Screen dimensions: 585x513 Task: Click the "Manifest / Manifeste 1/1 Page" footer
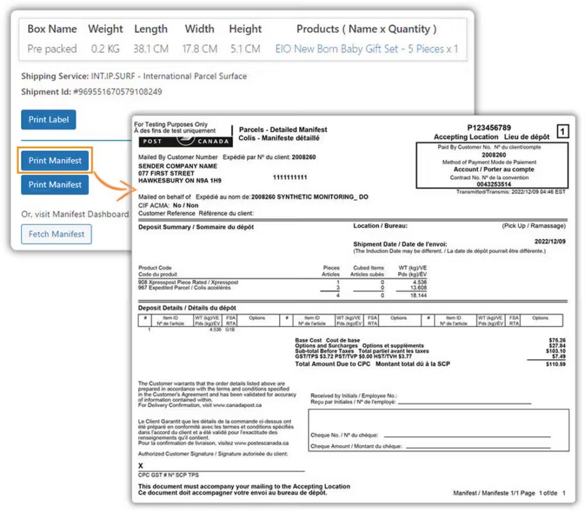(x=494, y=493)
